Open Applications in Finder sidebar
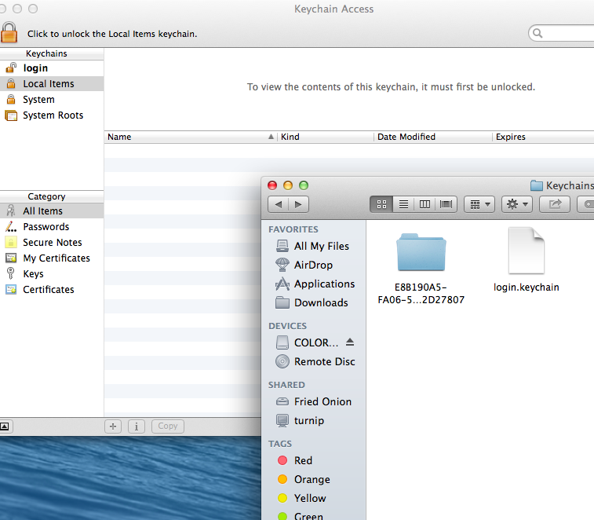Image resolution: width=594 pixels, height=520 pixels. tap(314, 284)
